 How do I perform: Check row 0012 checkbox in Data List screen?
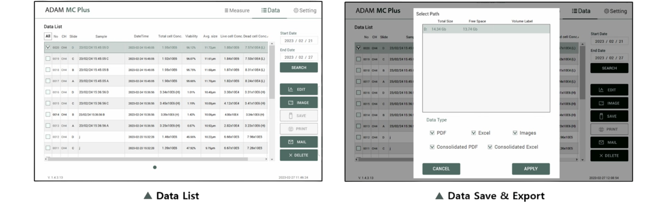(48, 137)
